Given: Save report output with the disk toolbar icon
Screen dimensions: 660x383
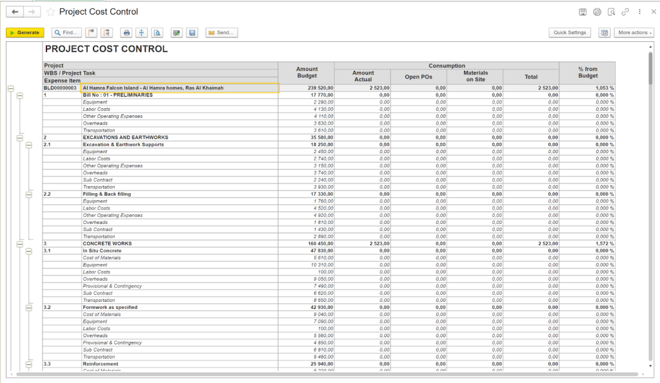Looking at the screenshot, I should coord(191,32).
